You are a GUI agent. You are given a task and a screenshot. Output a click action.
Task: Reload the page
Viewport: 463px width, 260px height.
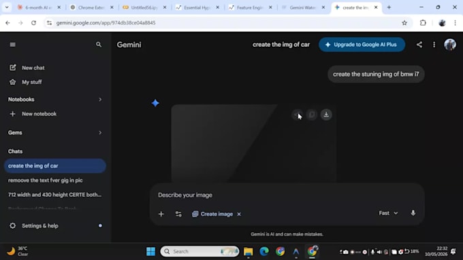pos(33,22)
